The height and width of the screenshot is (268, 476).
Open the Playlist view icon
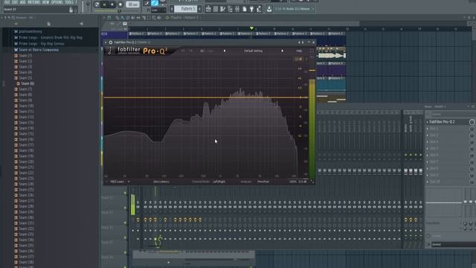(208, 9)
